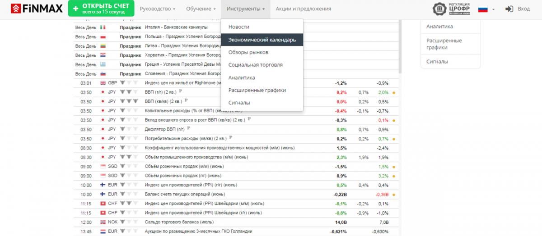Click the volatility bull icons in the GBP row
Viewport: 542px width, 236px height.
click(x=128, y=83)
